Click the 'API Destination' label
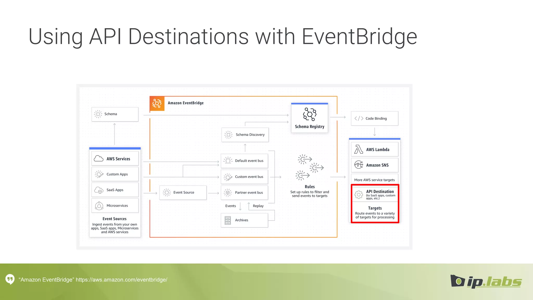533x300 pixels. point(380,191)
